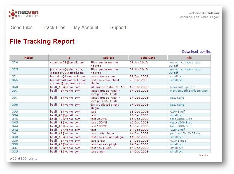Open neovan collateral file in row 375

pos(184,71)
